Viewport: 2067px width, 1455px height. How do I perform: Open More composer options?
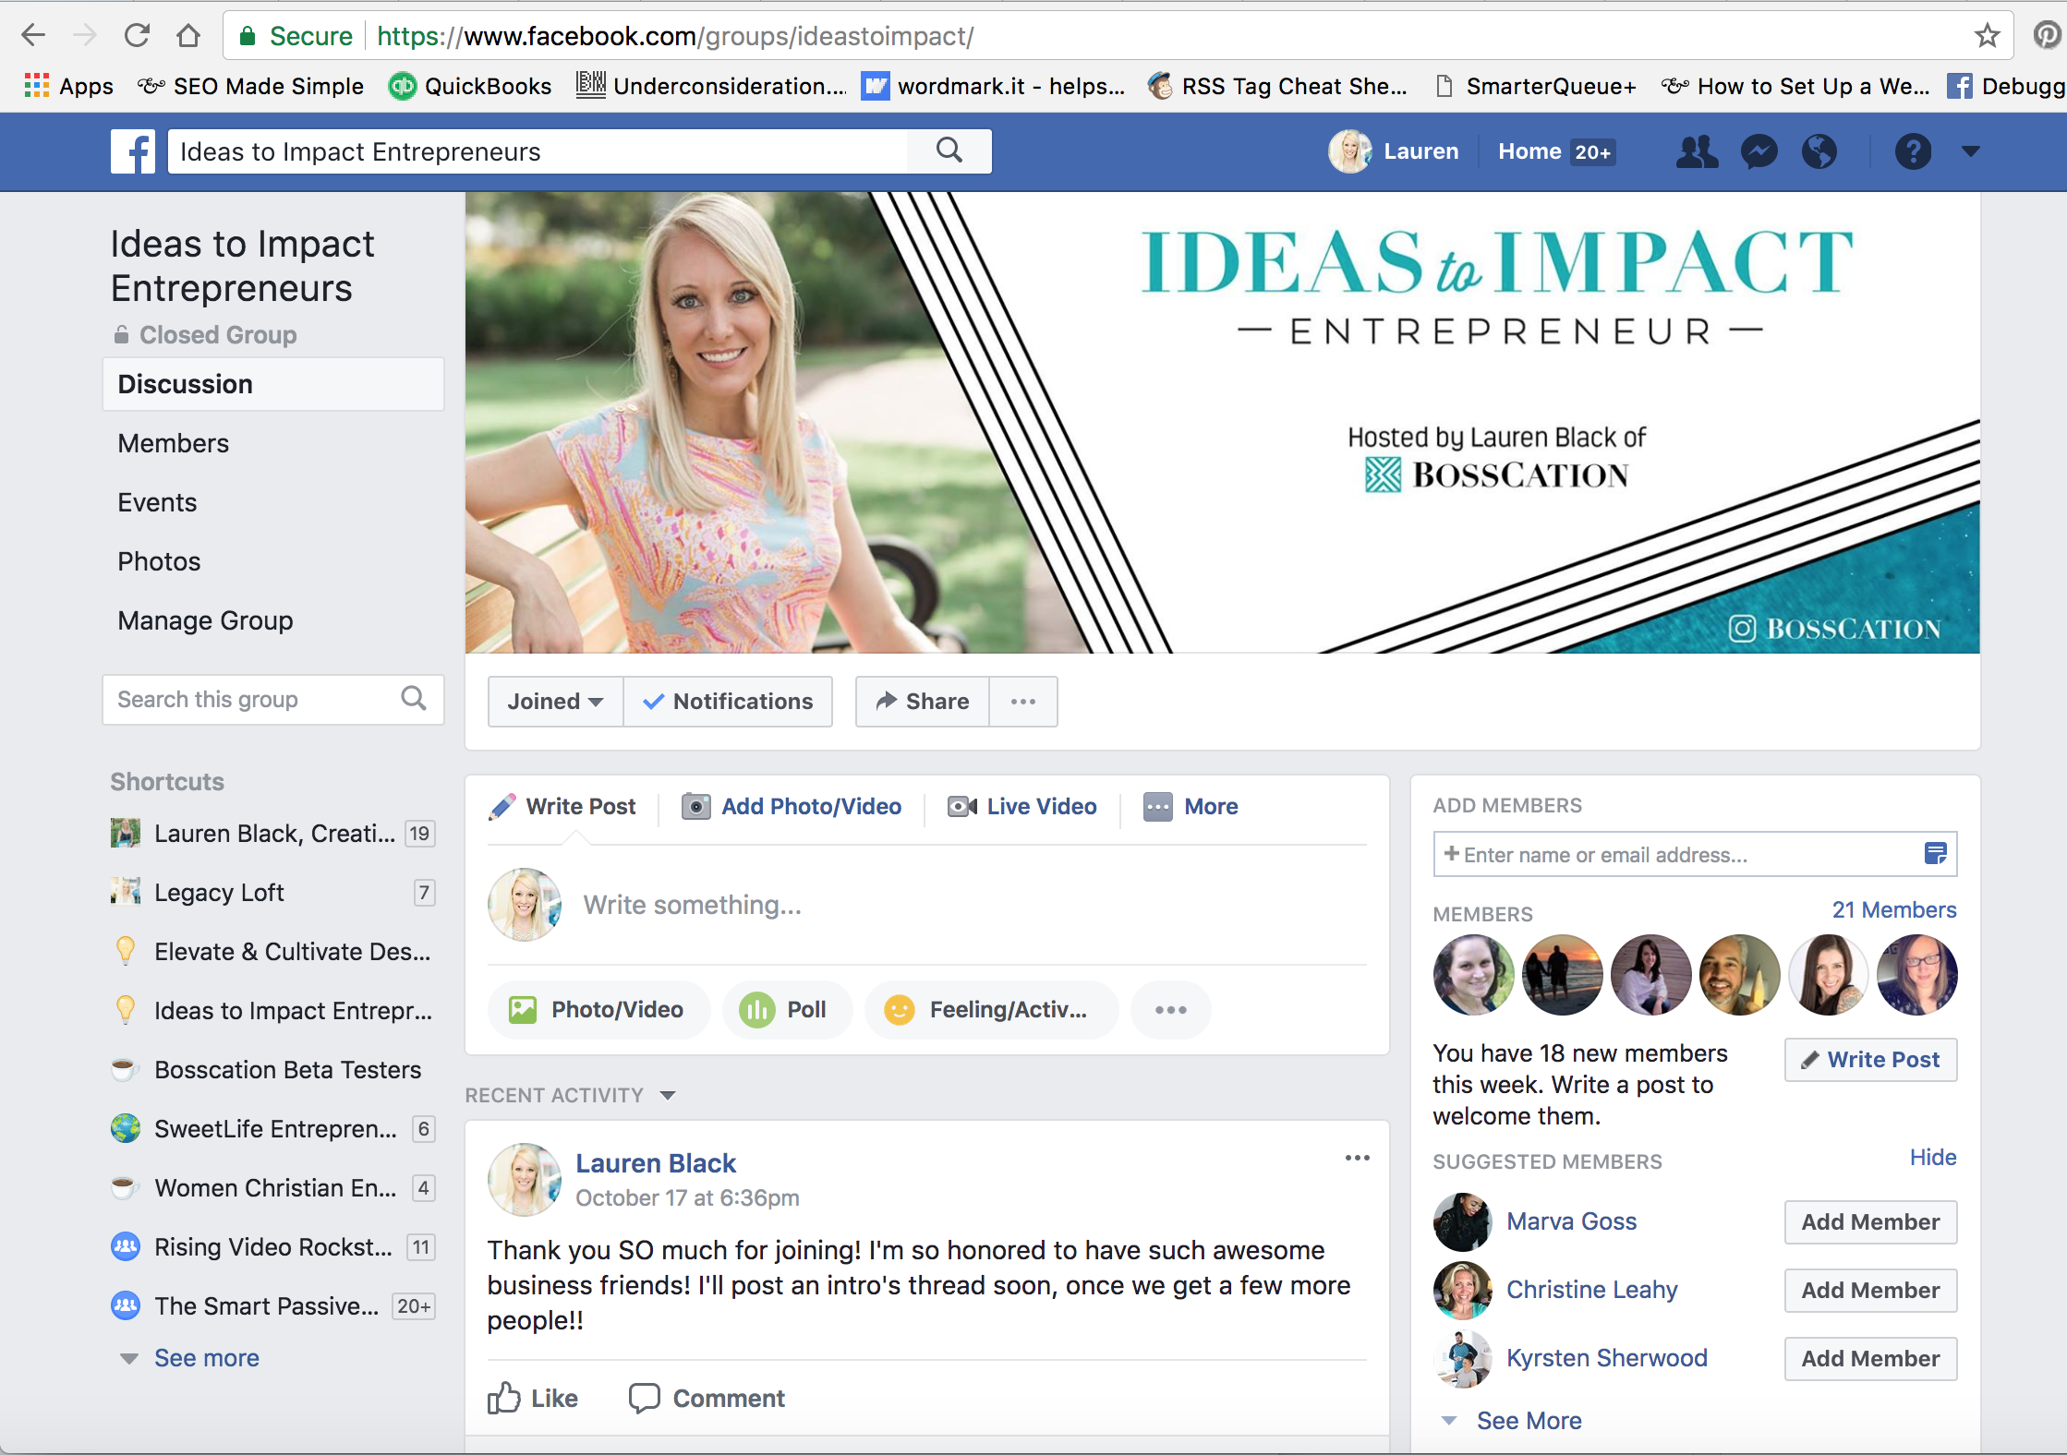1191,807
